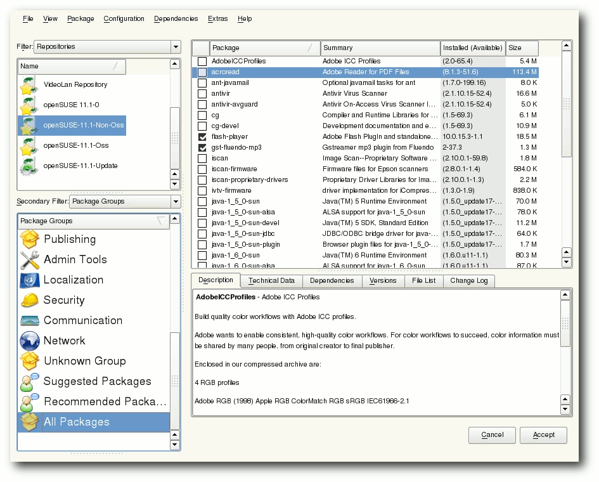This screenshot has height=482, width=599.
Task: Select the antivir-avguard package row
Action: click(x=366, y=105)
